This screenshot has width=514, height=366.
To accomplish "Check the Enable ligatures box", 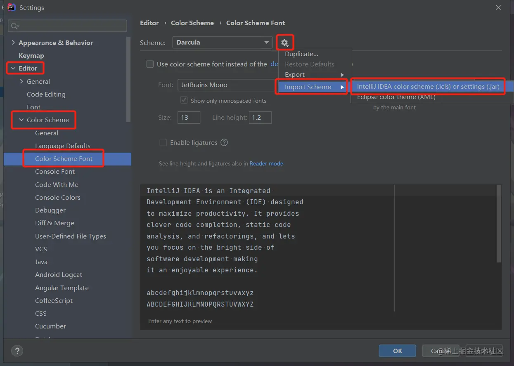I will [163, 143].
